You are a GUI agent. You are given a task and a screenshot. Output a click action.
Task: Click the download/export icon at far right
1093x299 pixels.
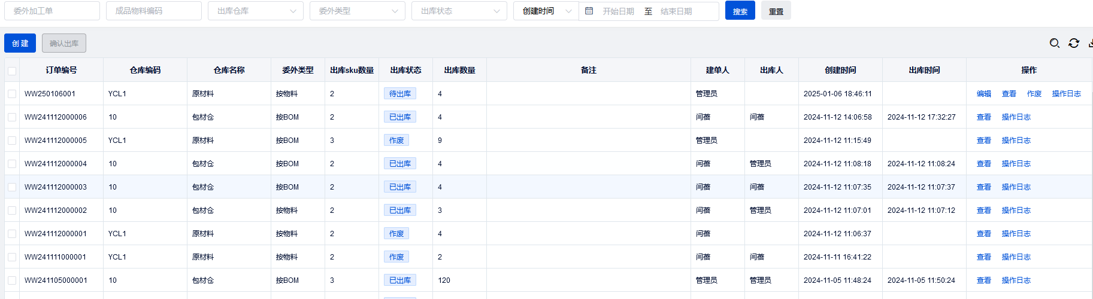pos(1091,43)
